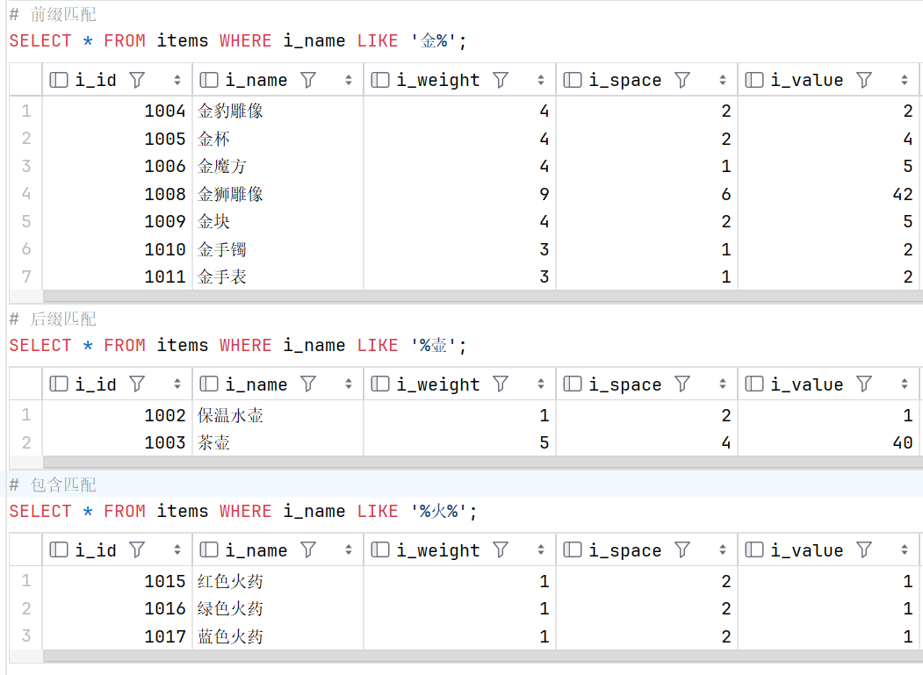Image resolution: width=923 pixels, height=675 pixels.
Task: Toggle sort arrows on second table's i_name column
Action: click(x=349, y=384)
